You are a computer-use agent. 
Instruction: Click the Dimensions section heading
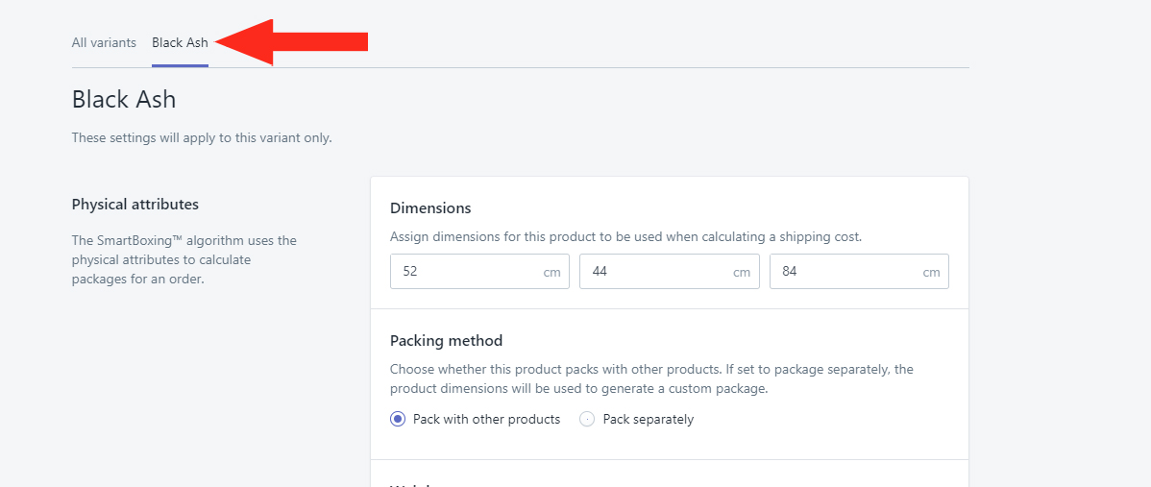(430, 207)
